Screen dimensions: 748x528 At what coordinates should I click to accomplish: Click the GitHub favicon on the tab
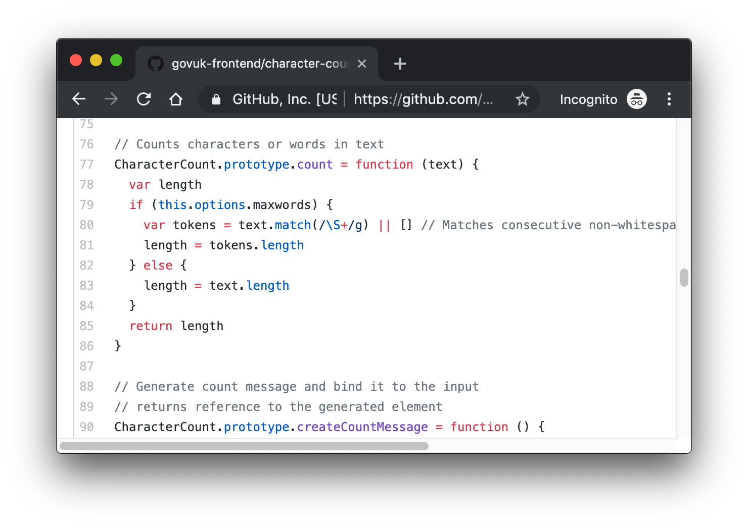click(x=156, y=64)
